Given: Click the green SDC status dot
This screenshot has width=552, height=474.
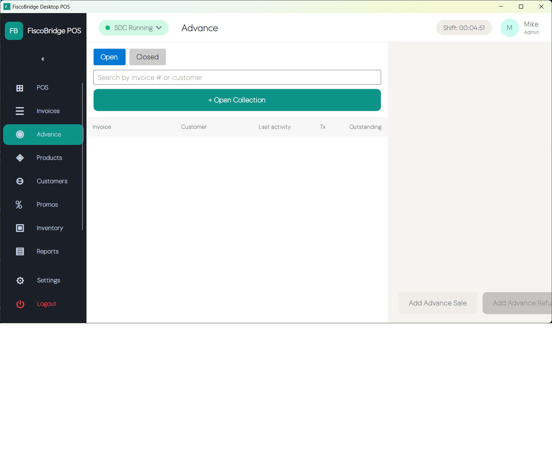Looking at the screenshot, I should click(x=108, y=28).
